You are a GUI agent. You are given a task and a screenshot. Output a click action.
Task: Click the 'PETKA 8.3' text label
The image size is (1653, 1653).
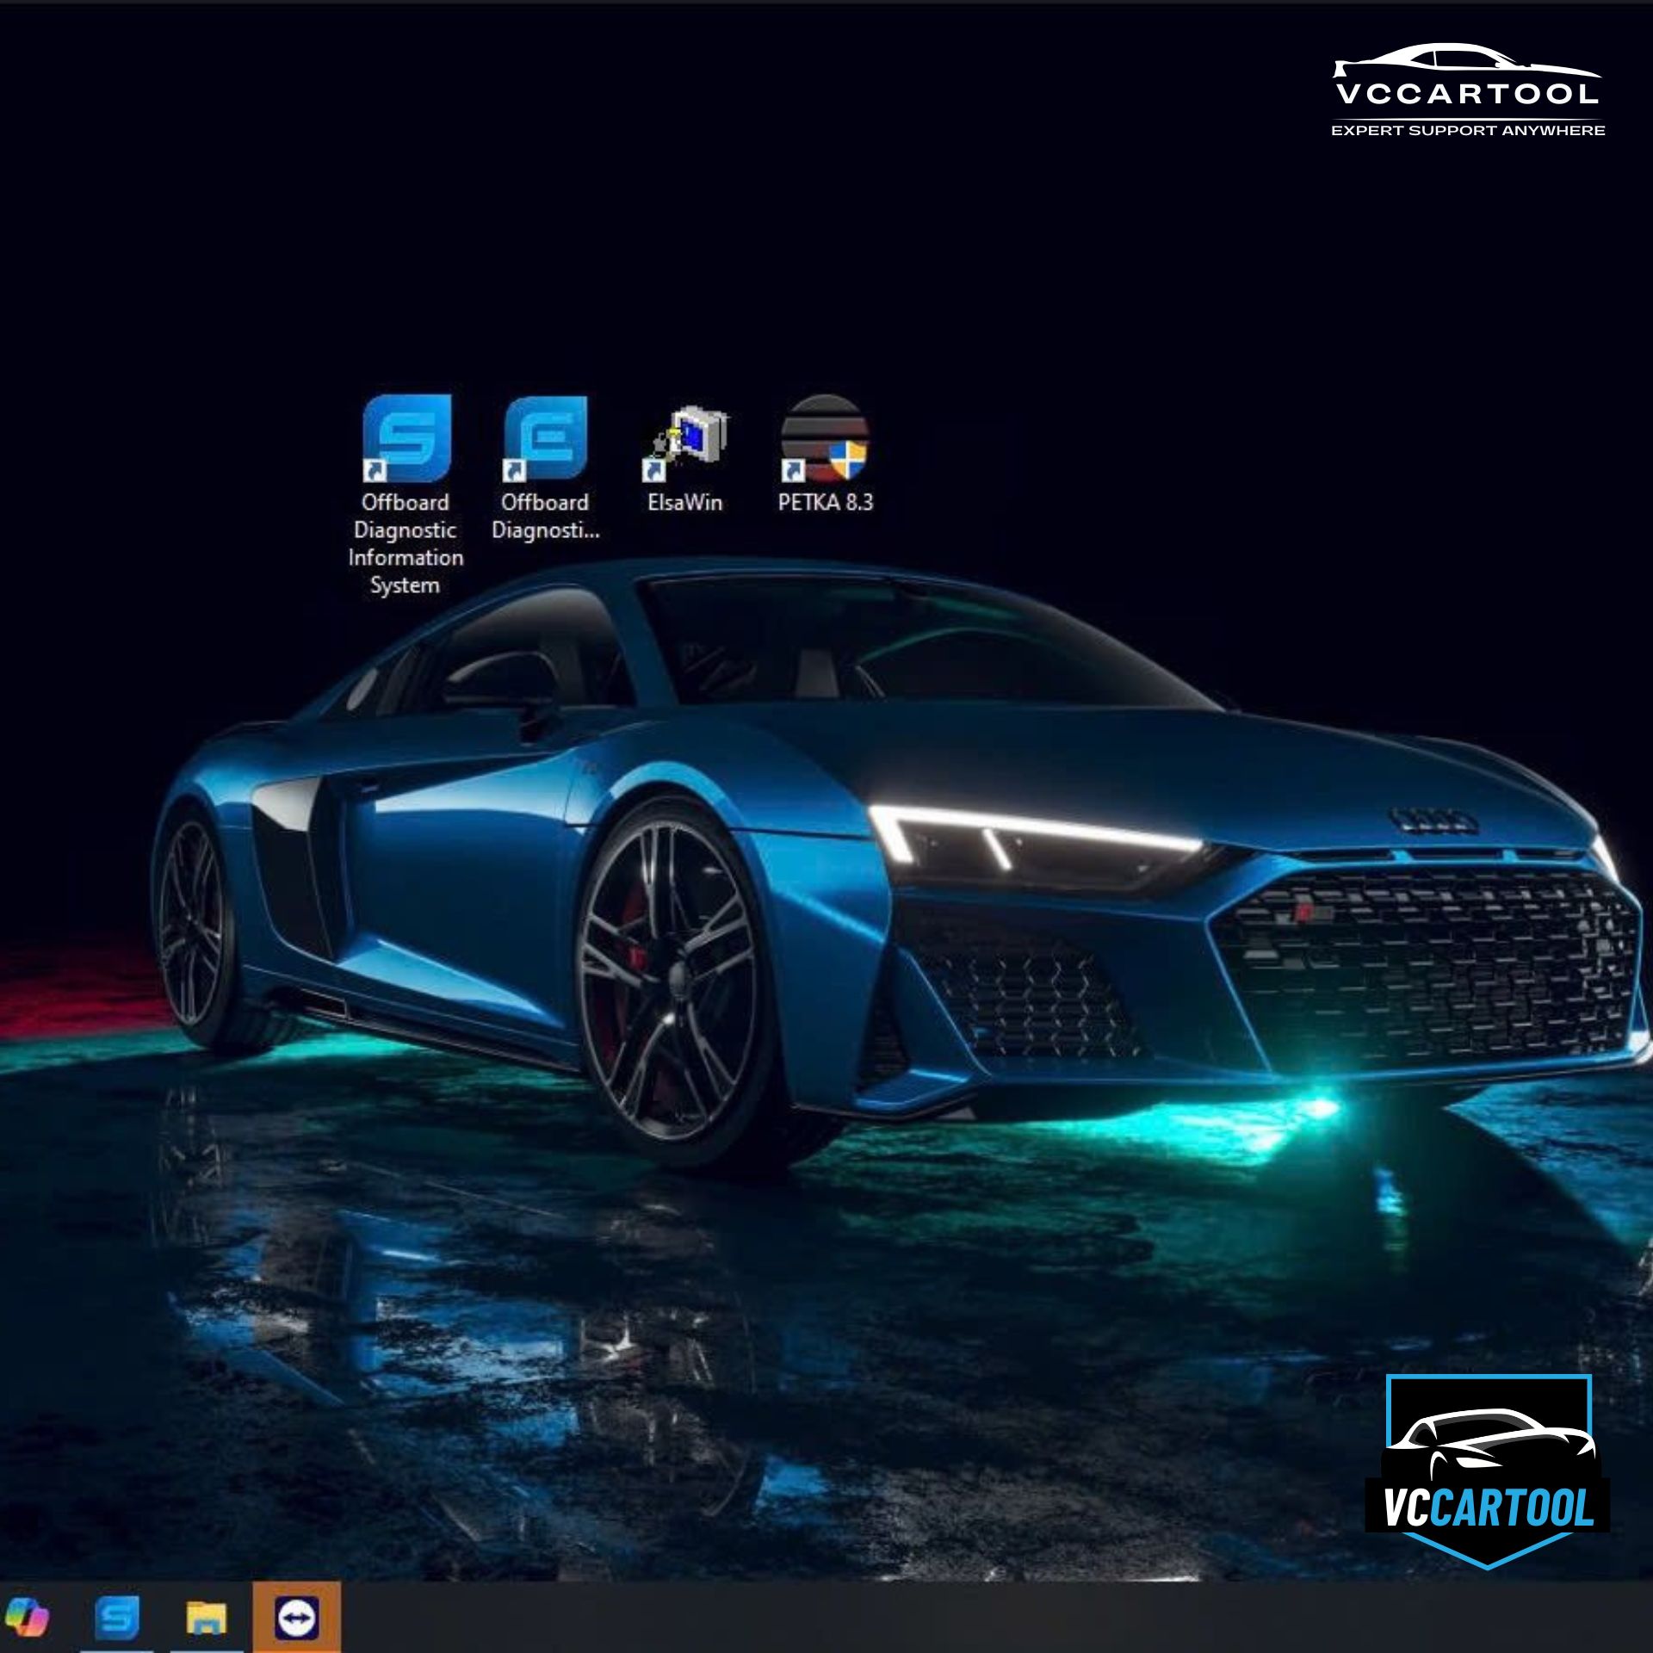tap(825, 502)
